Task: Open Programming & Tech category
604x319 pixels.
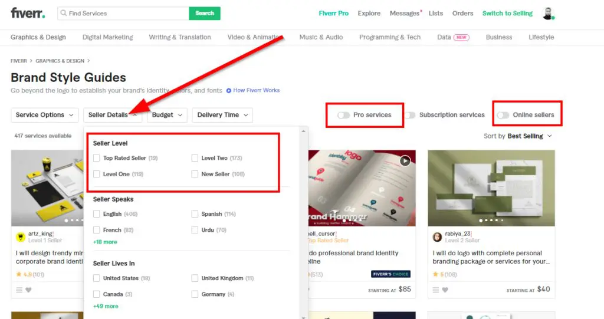Action: (x=390, y=37)
